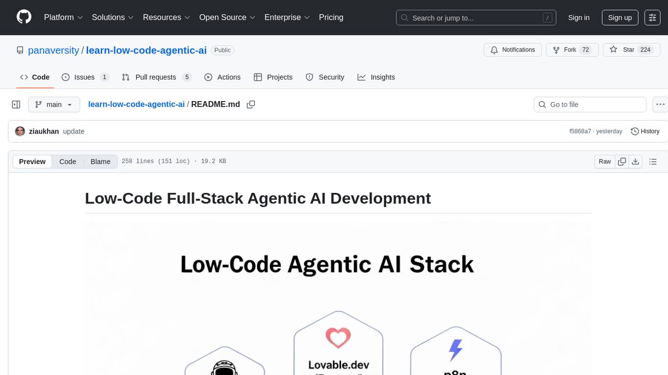Open ziaukhan's avatar
This screenshot has height=375, width=668.
20,131
